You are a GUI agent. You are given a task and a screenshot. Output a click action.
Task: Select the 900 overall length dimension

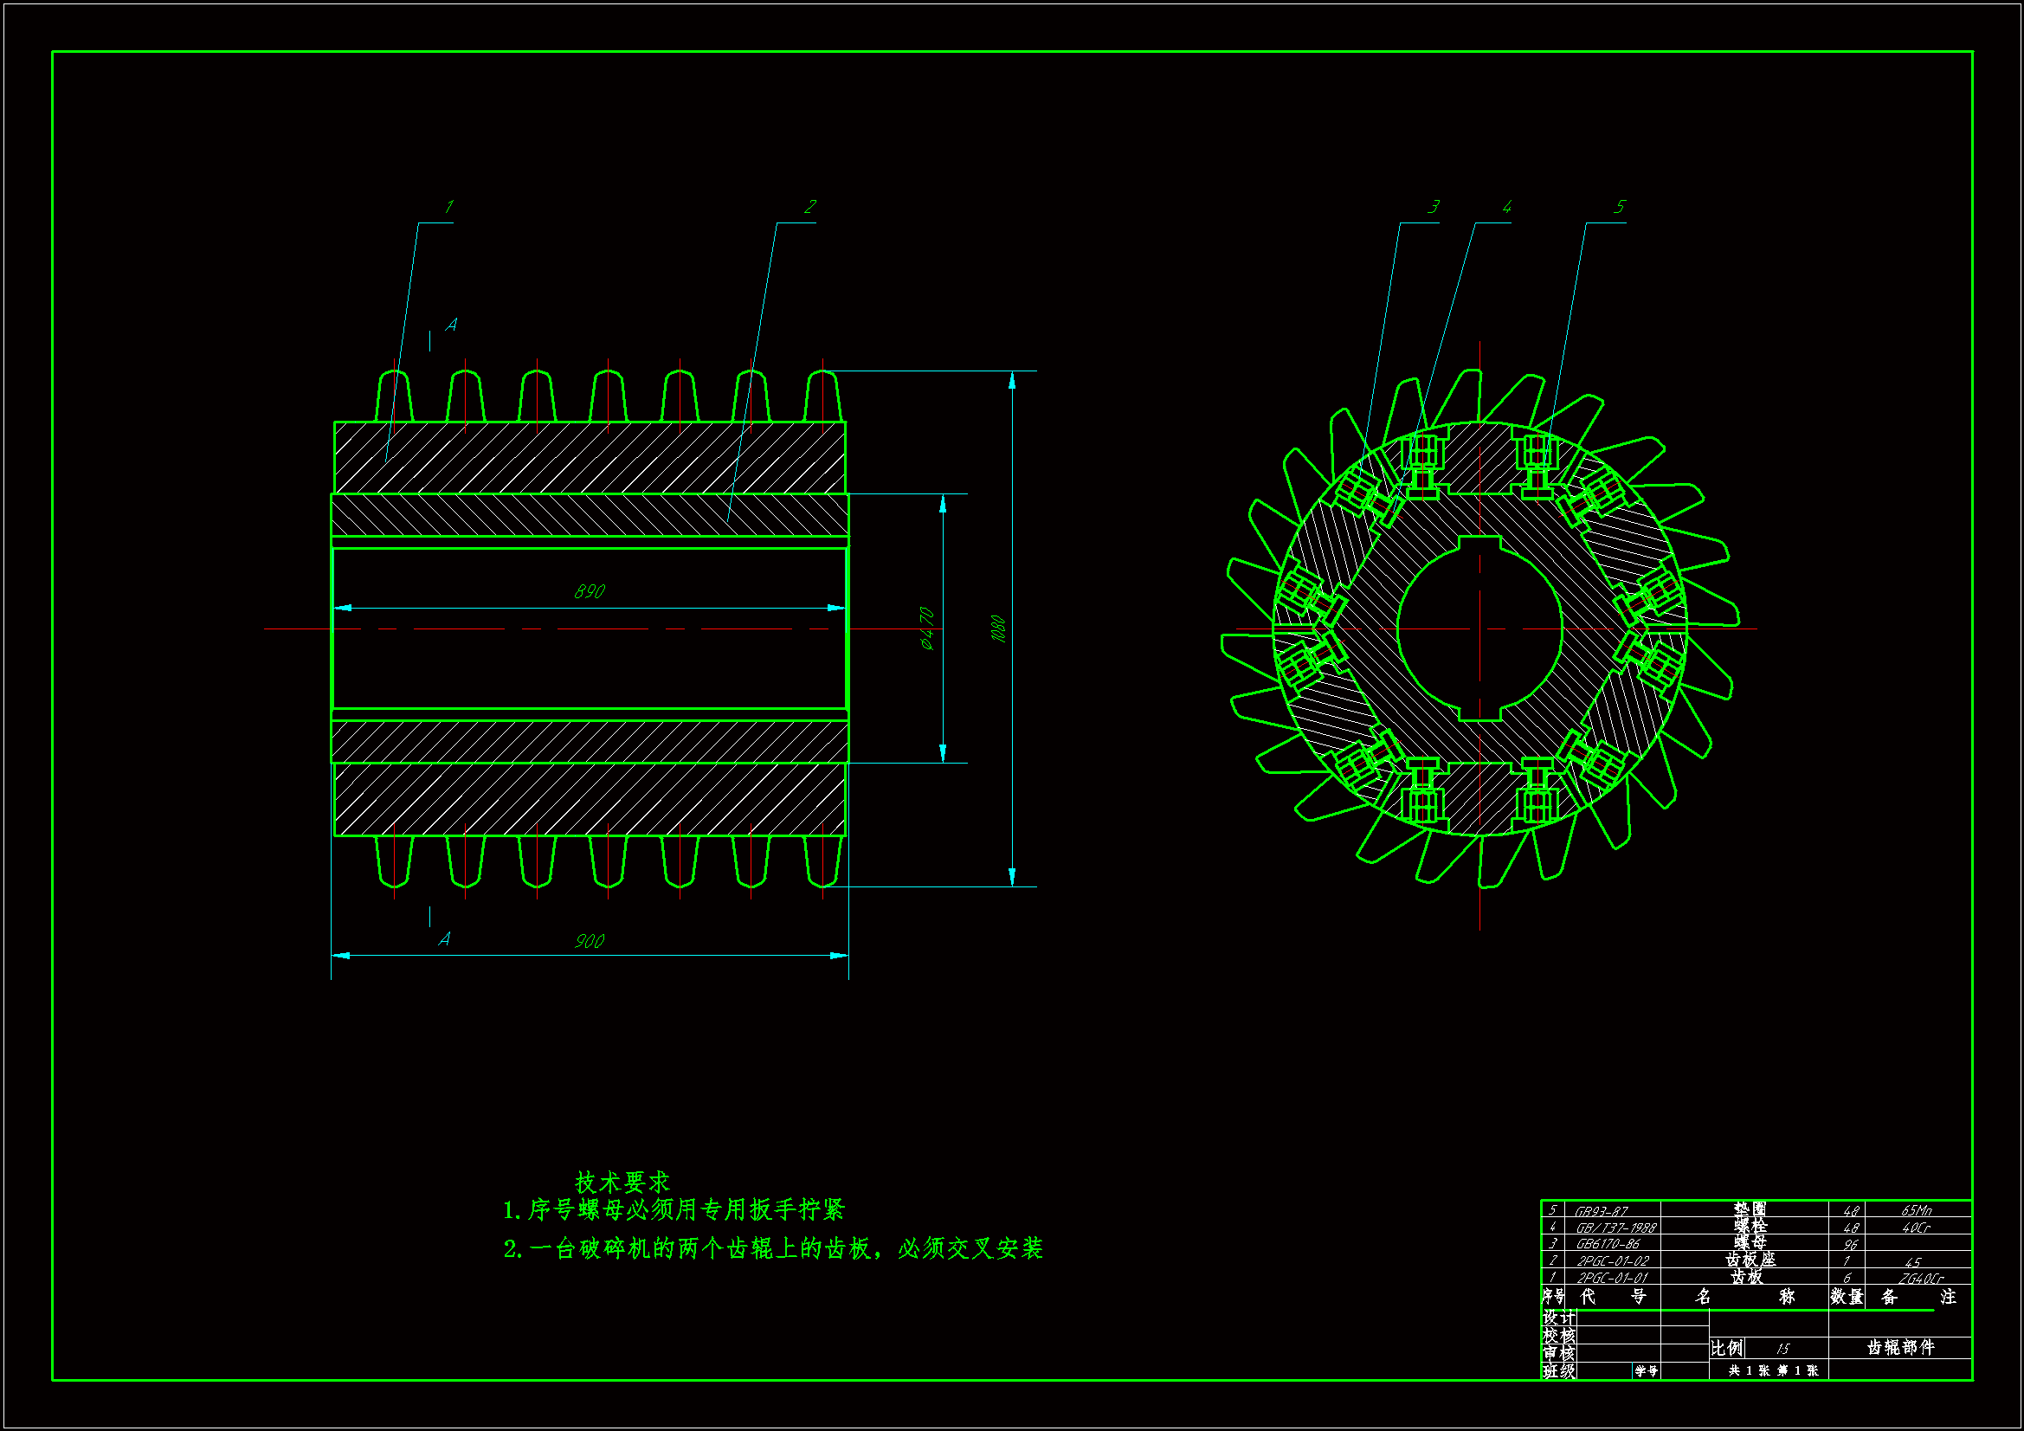pyautogui.click(x=589, y=942)
